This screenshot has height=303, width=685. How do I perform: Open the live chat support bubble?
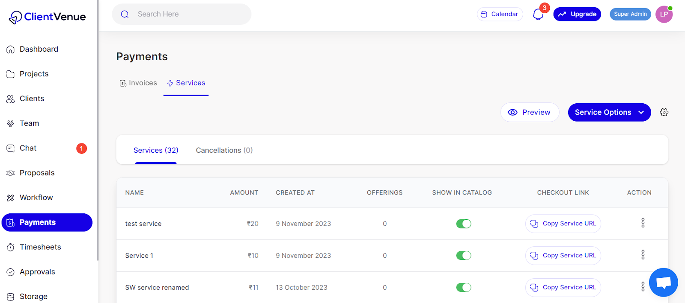(x=663, y=283)
